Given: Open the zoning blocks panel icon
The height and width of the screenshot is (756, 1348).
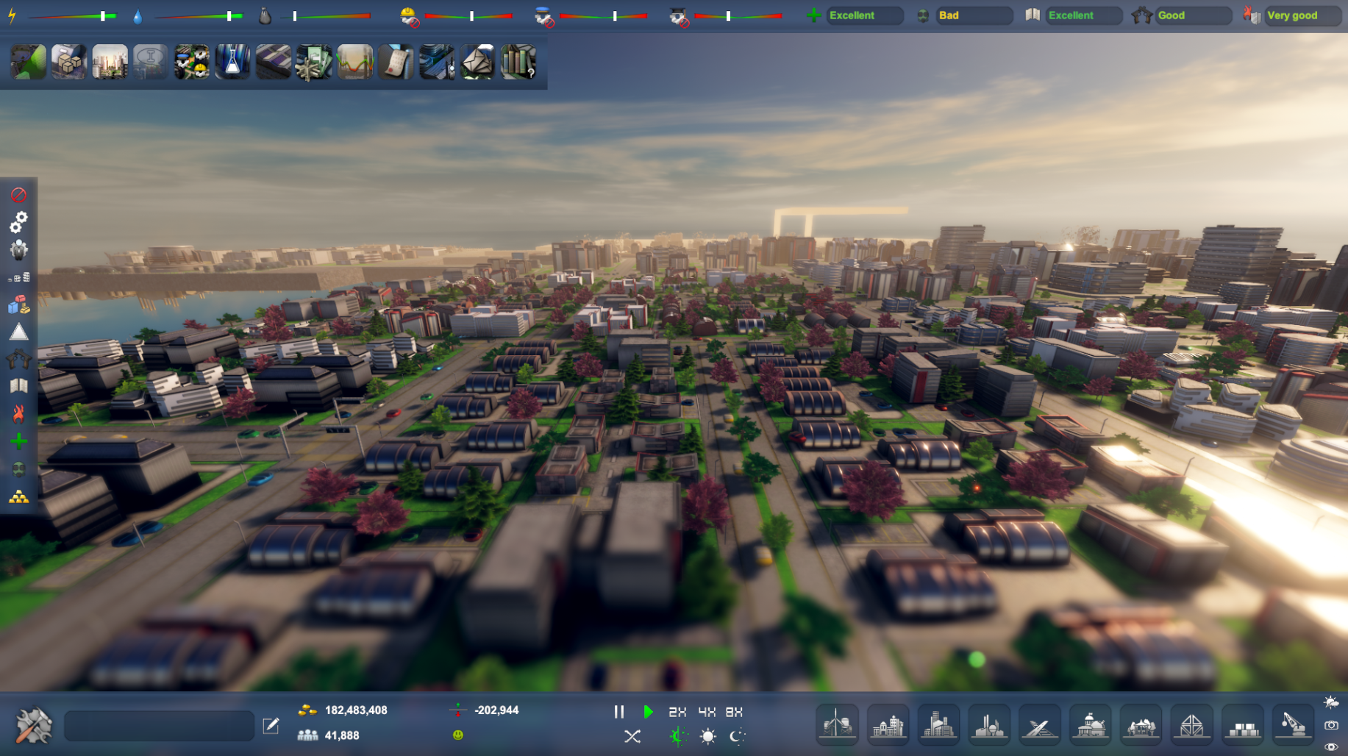Looking at the screenshot, I should tap(274, 62).
